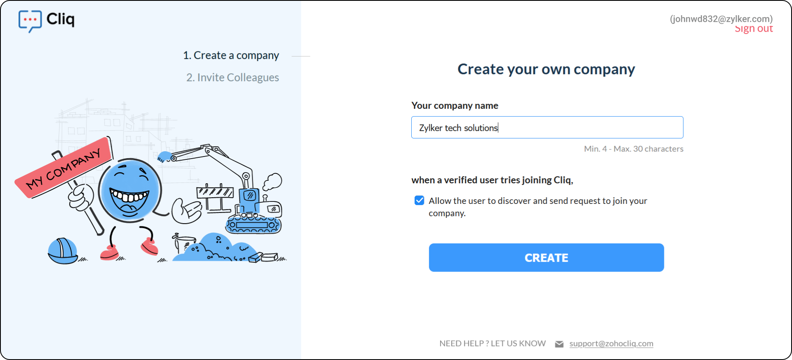Click the 'NEED HELP ? LET US KNOW' text
The image size is (792, 360).
coord(492,344)
